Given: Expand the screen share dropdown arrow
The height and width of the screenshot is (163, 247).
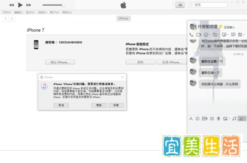Looking at the screenshot, I should (x=210, y=35).
